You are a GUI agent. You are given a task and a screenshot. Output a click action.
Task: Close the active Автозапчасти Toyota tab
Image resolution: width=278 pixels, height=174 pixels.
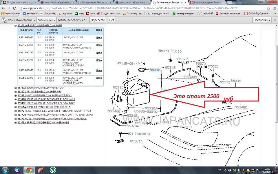click(185, 3)
